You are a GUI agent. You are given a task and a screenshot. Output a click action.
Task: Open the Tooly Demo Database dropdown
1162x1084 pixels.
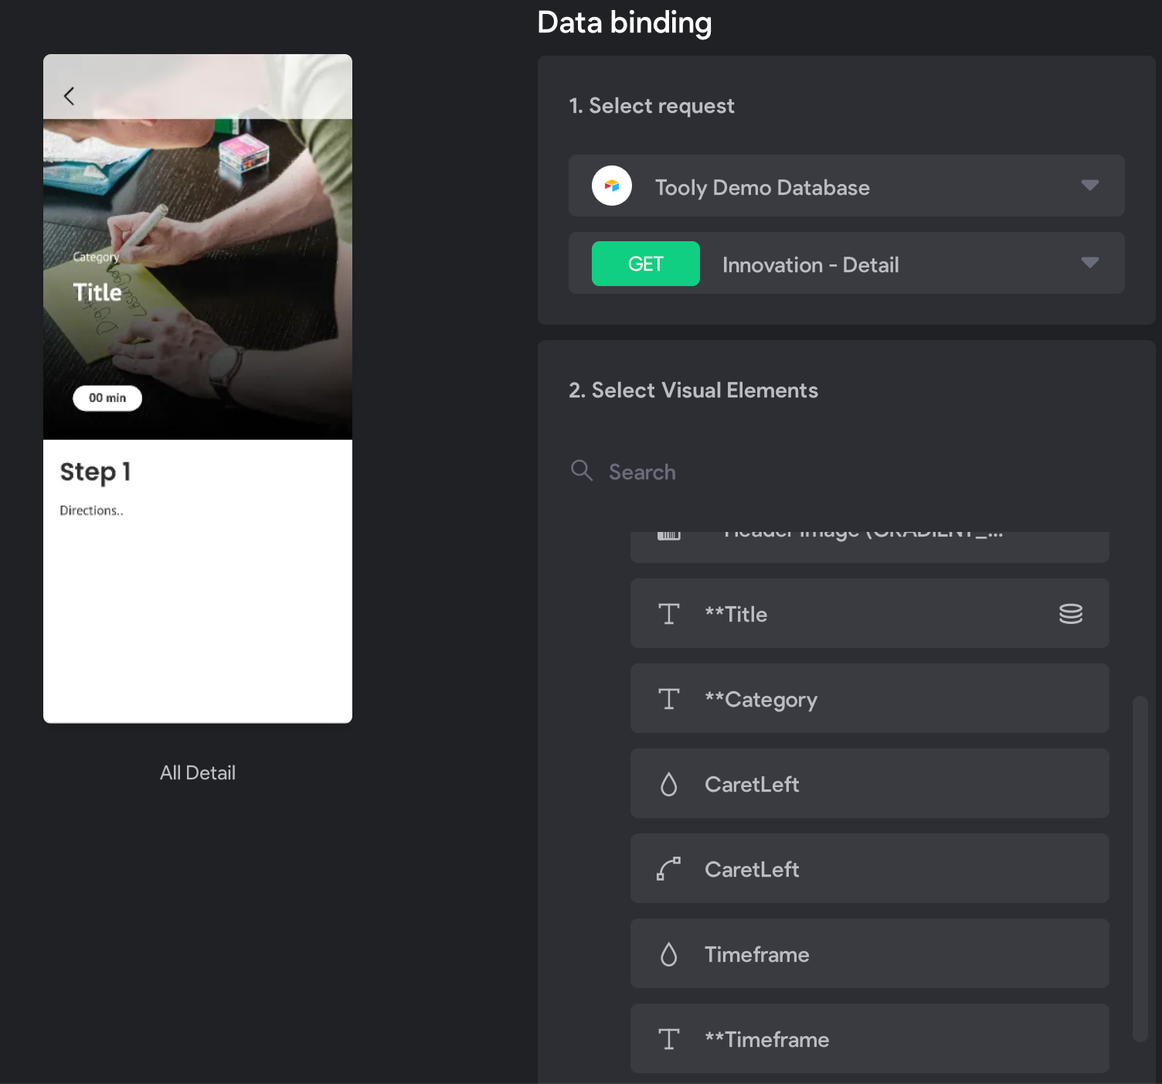pyautogui.click(x=847, y=186)
